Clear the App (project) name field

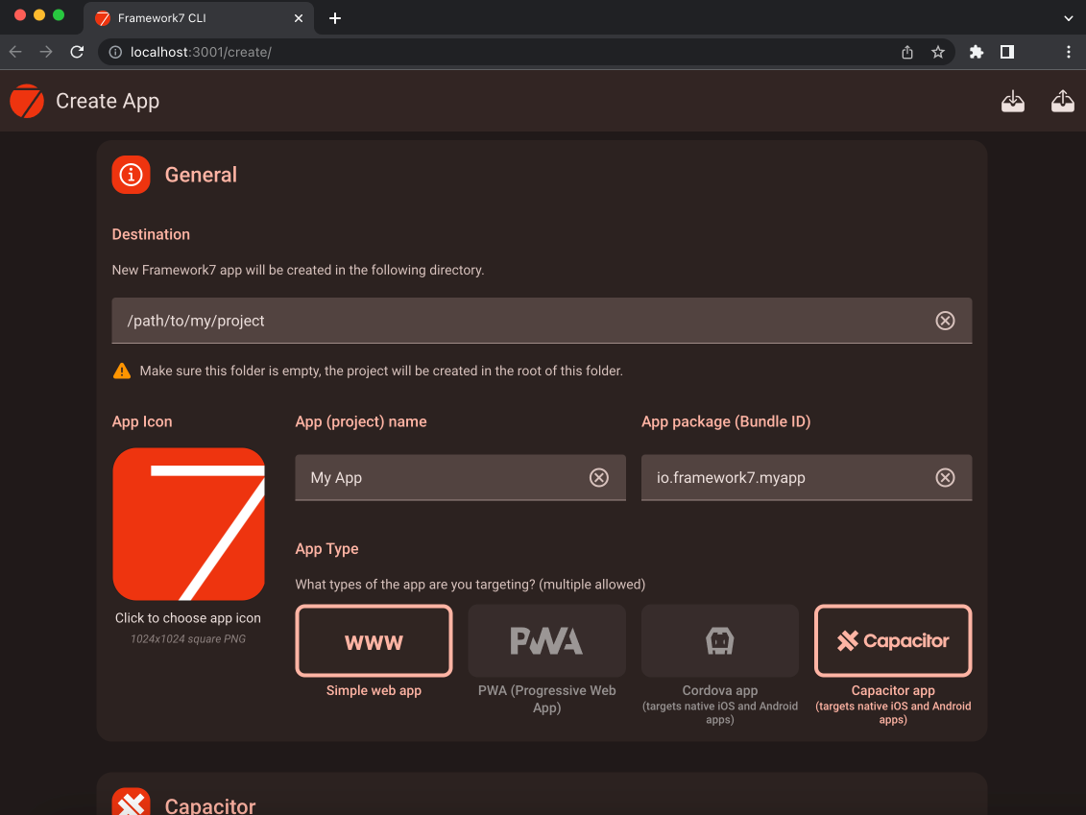(599, 477)
